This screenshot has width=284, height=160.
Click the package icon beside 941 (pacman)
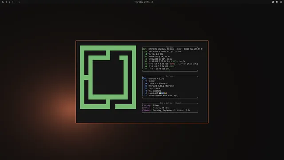[146, 91]
